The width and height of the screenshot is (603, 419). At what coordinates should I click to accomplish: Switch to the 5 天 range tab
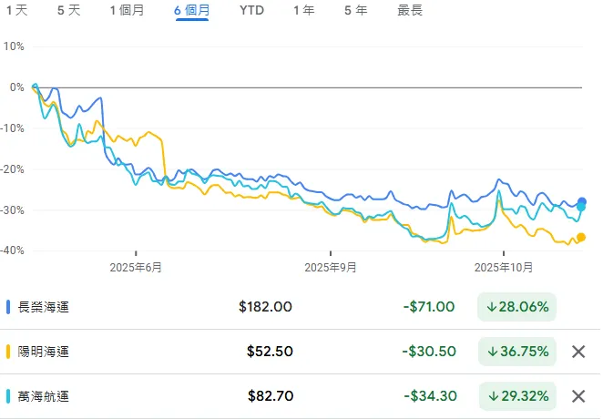pos(69,10)
